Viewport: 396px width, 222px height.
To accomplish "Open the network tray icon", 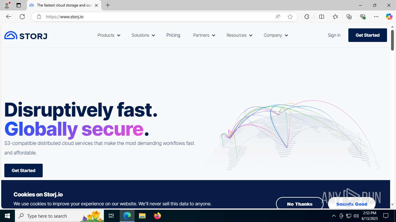I will point(349,216).
